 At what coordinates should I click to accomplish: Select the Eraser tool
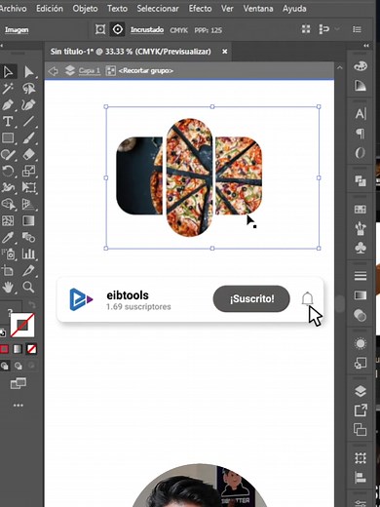[28, 155]
